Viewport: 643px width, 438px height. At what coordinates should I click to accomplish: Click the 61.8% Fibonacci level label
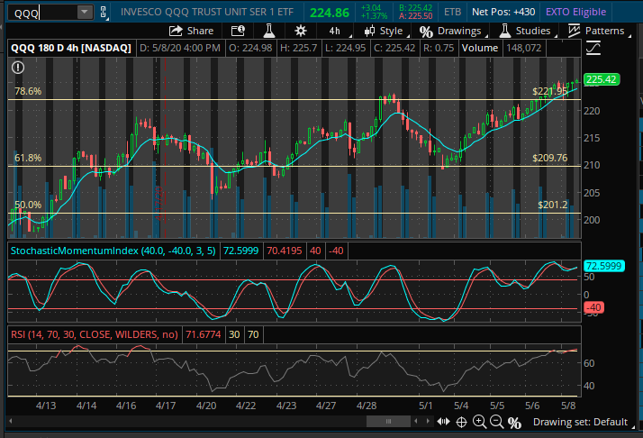28,158
